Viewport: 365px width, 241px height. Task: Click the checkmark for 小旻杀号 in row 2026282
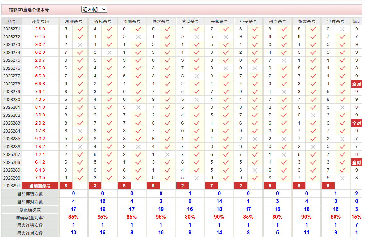pos(255,116)
